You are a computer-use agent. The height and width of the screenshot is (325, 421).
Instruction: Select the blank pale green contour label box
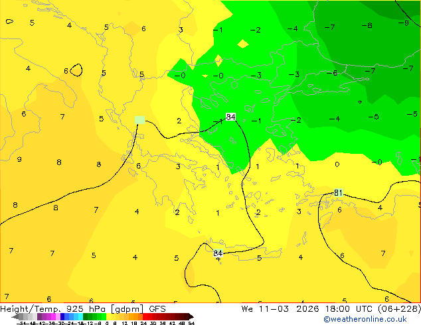139,120
